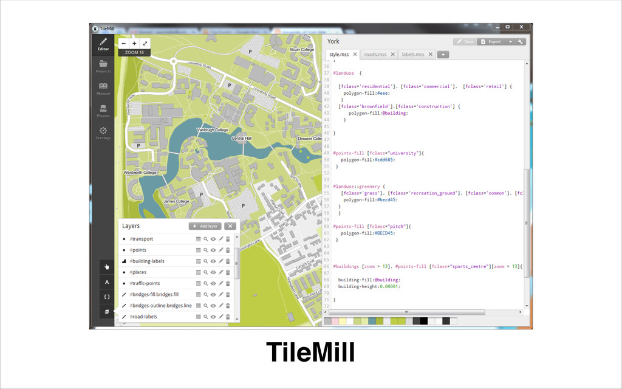Zoom to extent of #transport layer
The image size is (622, 389).
[205, 239]
